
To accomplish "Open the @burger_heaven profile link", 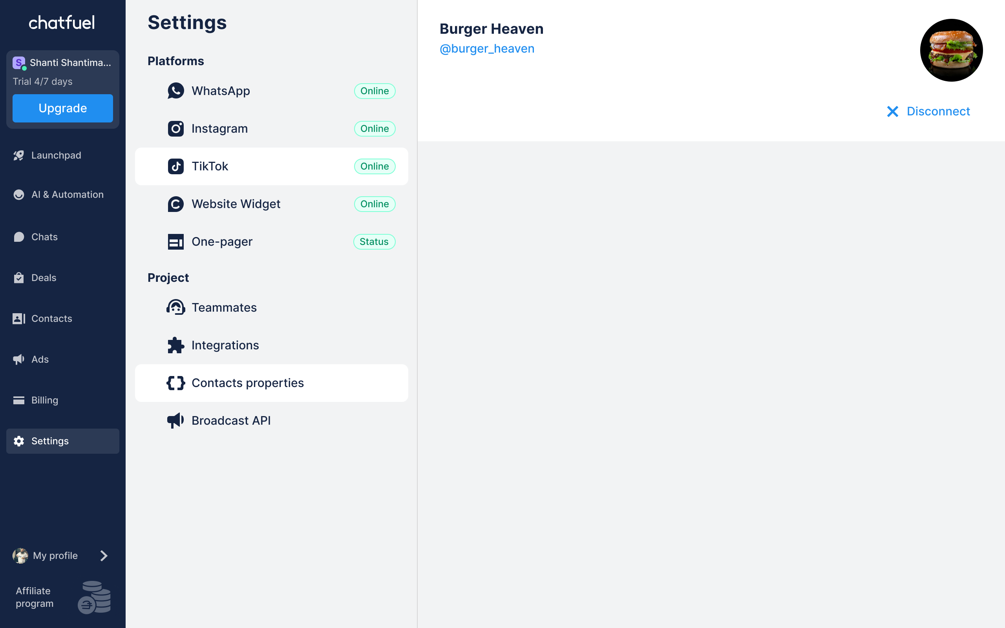I will tap(487, 49).
